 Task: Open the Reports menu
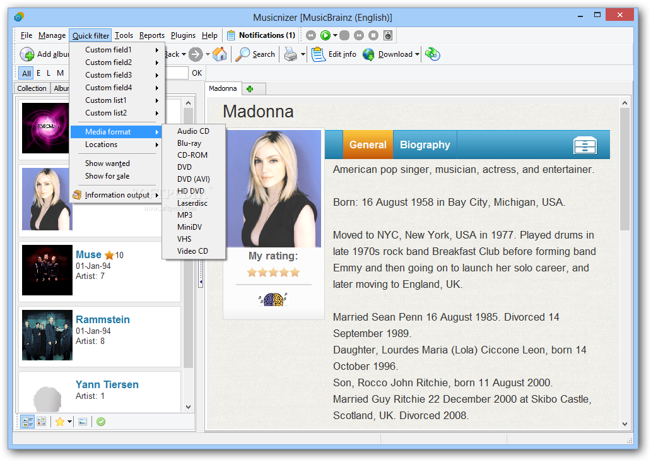coord(151,35)
